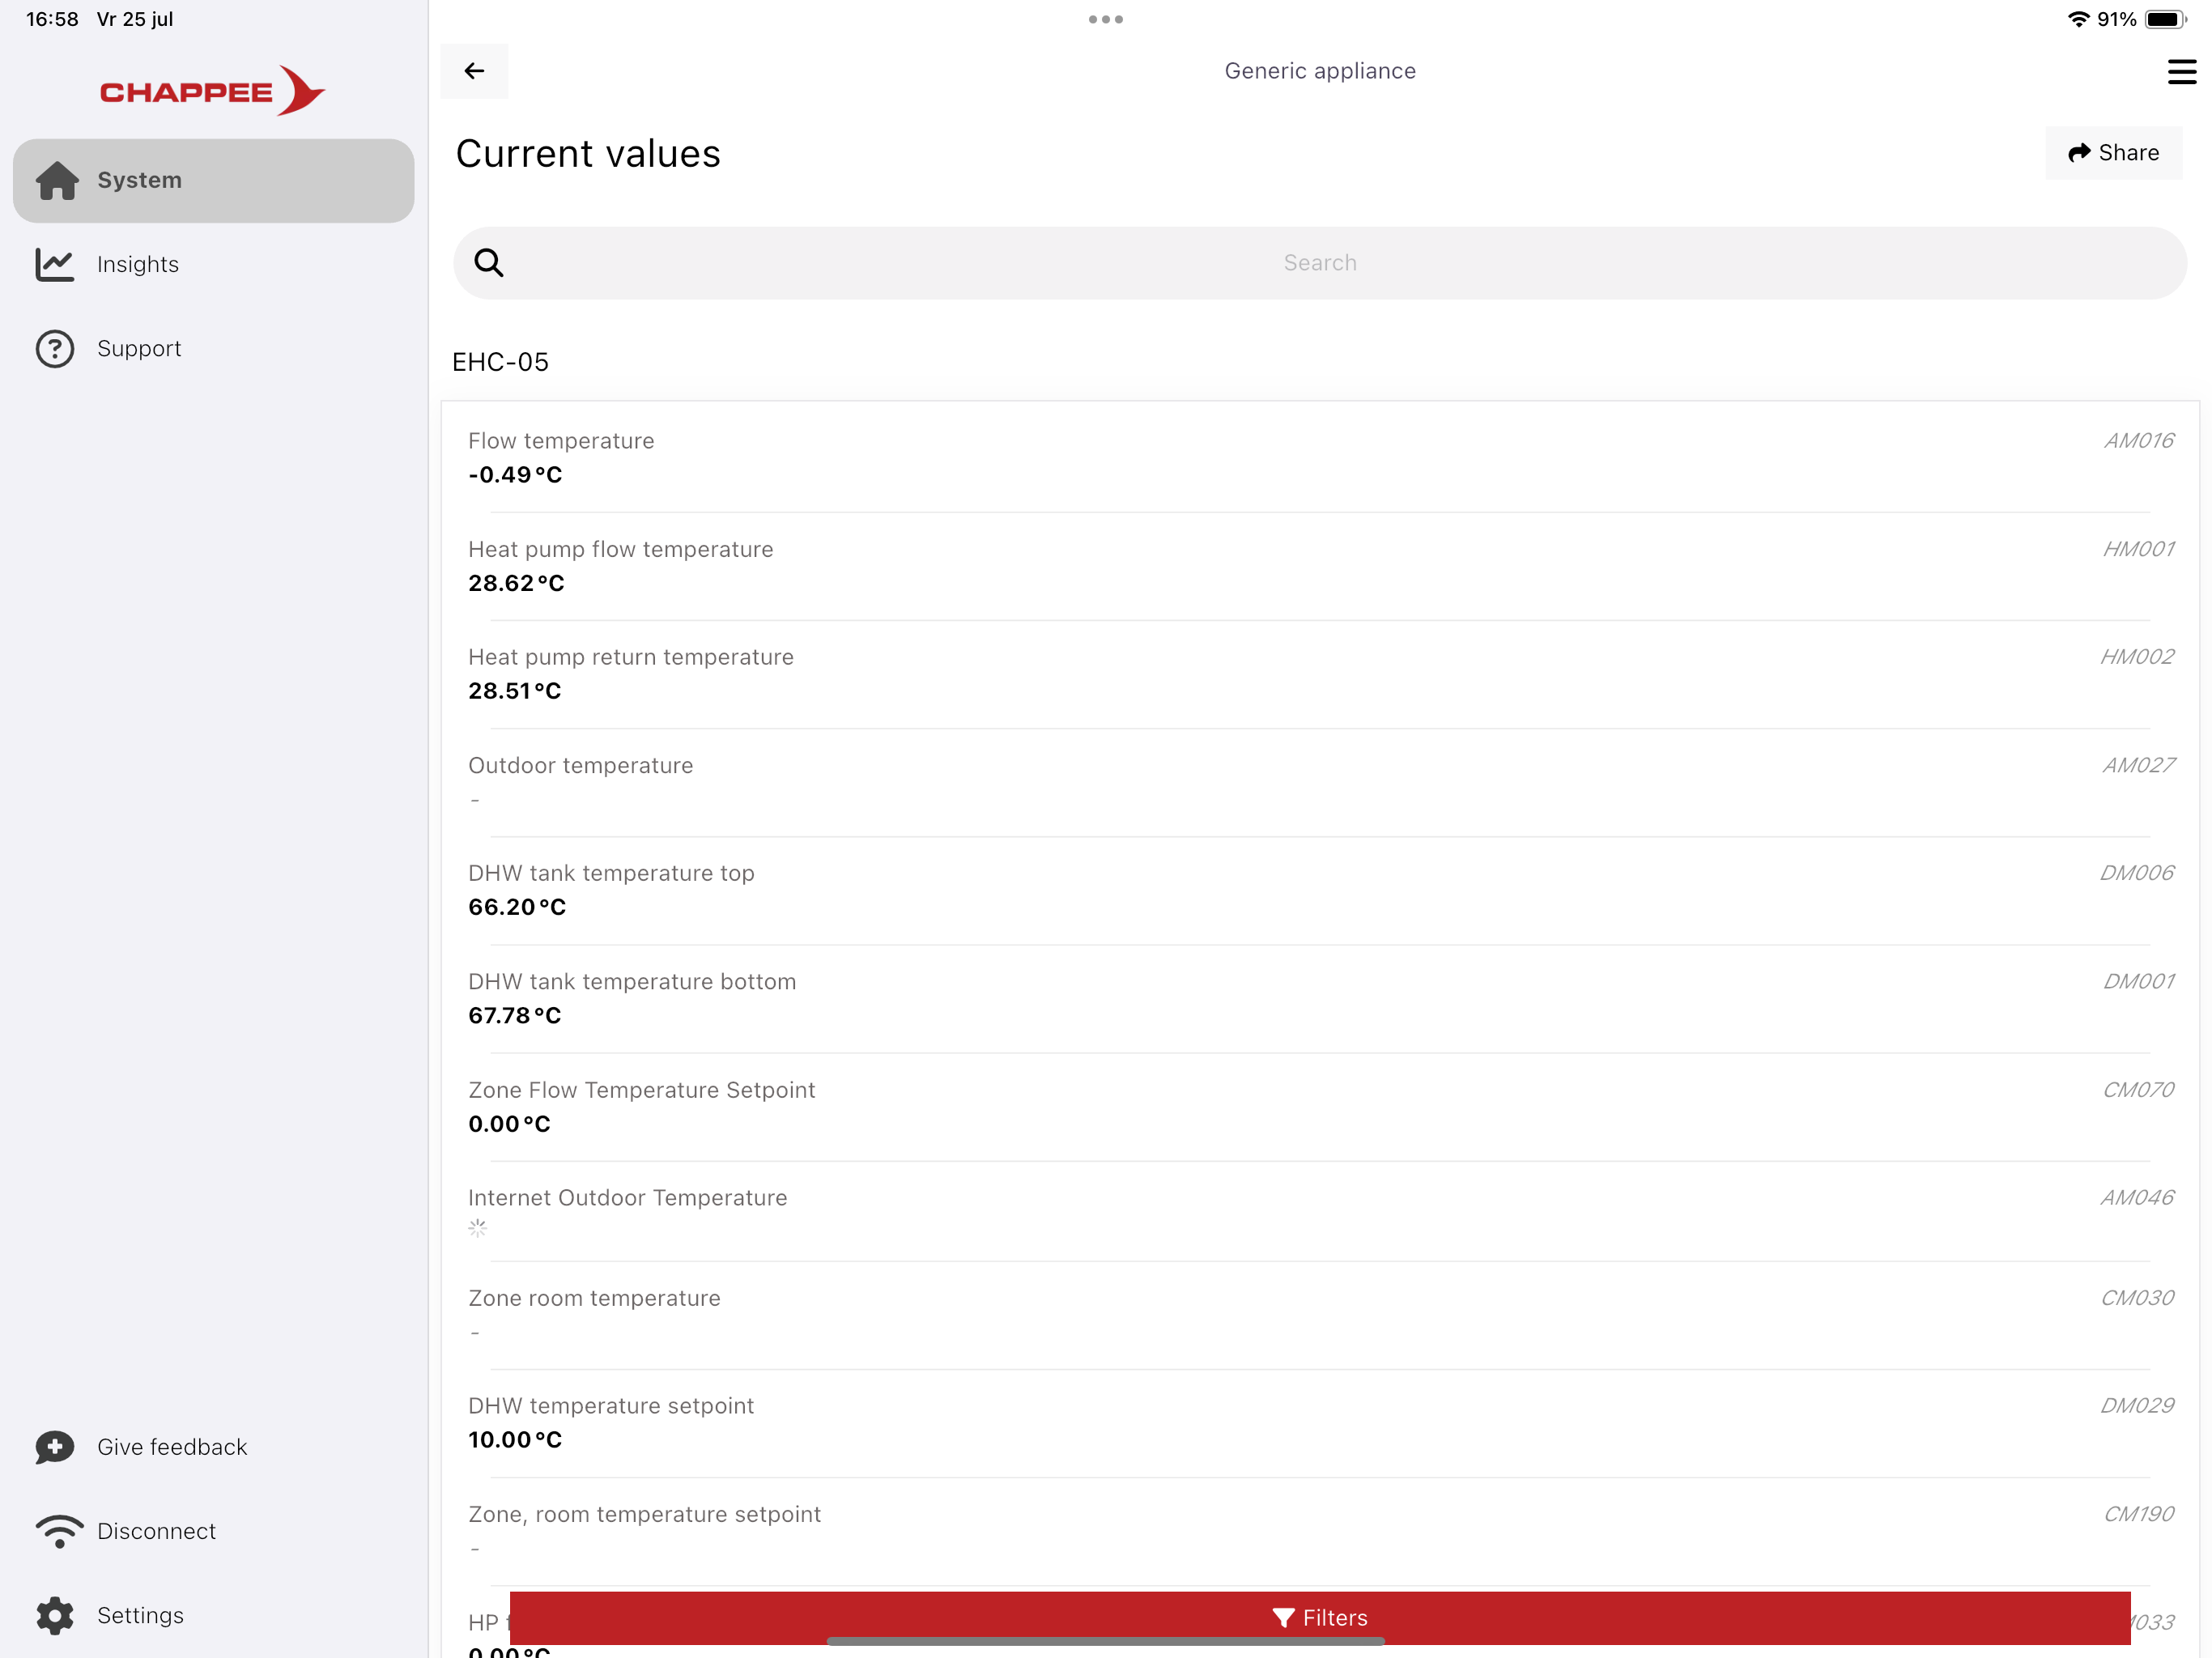
Task: Click the Generic appliance title
Action: click(x=1320, y=71)
